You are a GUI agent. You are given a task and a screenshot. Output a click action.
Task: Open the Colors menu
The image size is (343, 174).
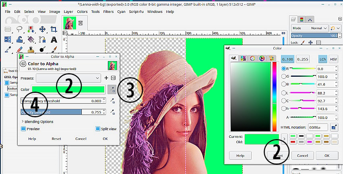(x=82, y=12)
